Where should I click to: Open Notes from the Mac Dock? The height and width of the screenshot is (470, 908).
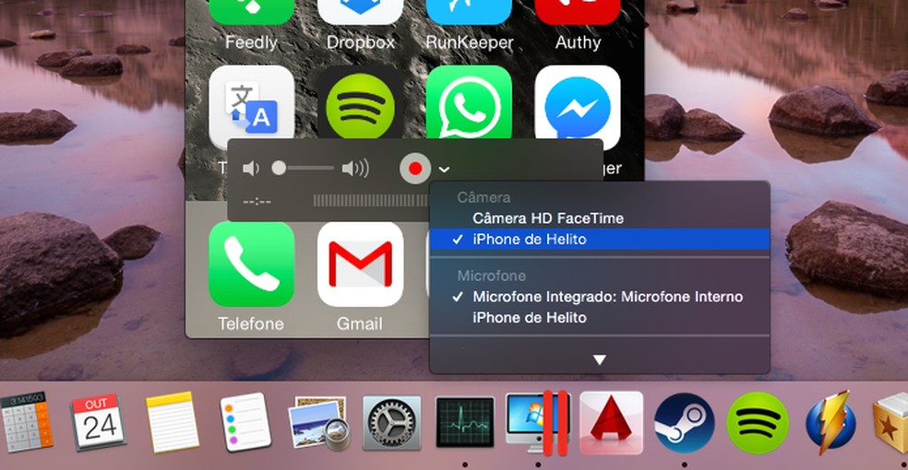point(172,422)
